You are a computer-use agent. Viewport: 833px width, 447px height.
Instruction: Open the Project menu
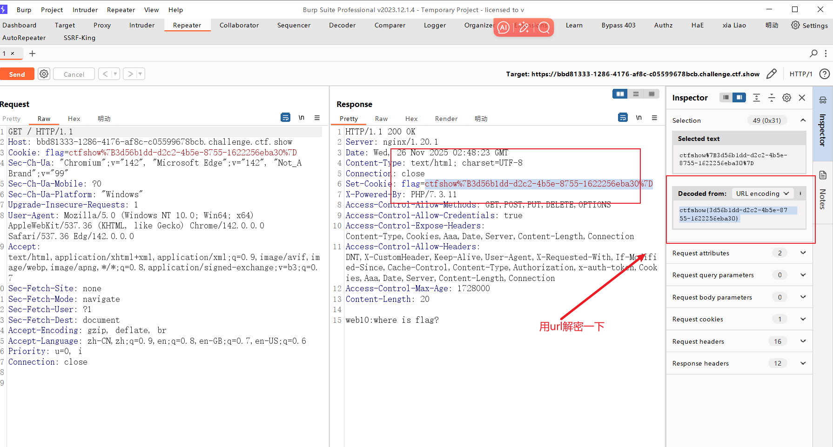click(52, 10)
